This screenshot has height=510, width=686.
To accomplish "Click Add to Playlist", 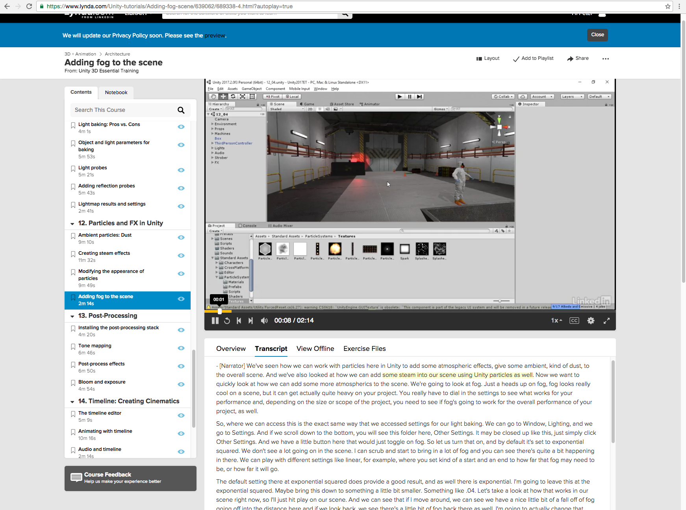I will [533, 58].
